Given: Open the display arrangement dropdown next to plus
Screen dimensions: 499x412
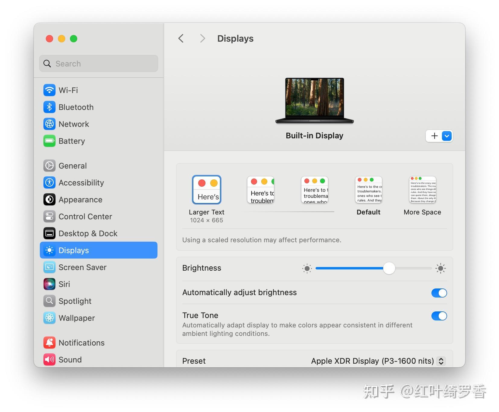Looking at the screenshot, I should pos(446,136).
